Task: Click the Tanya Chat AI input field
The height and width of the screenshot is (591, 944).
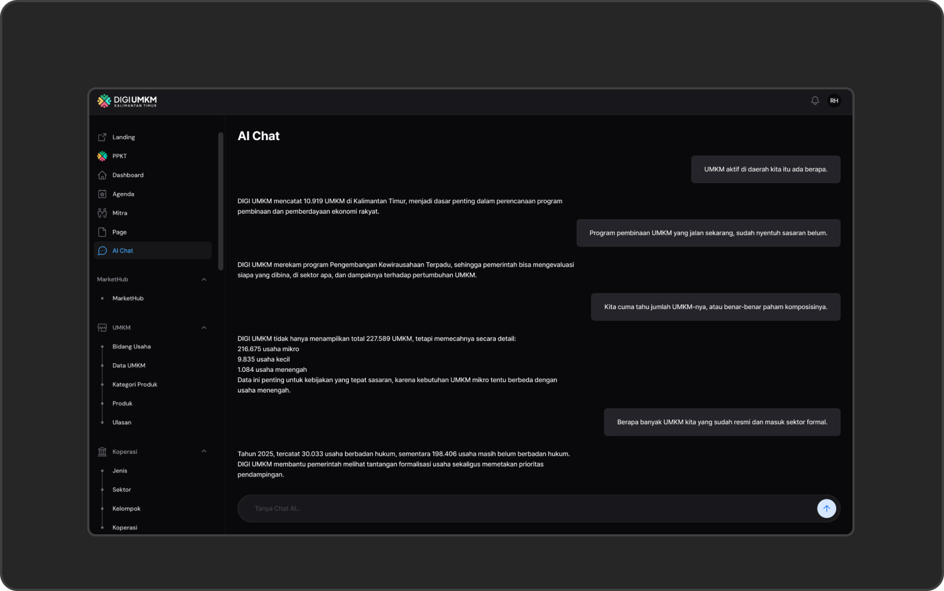Action: [491, 508]
